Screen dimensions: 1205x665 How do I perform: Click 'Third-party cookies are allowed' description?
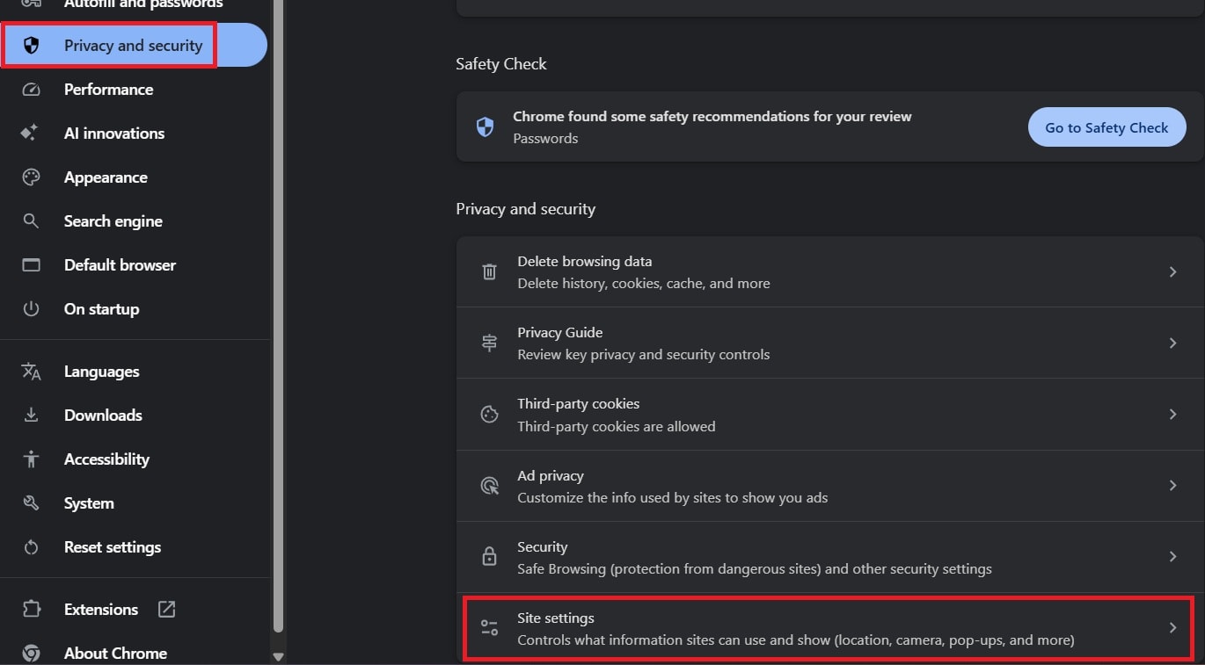click(617, 427)
